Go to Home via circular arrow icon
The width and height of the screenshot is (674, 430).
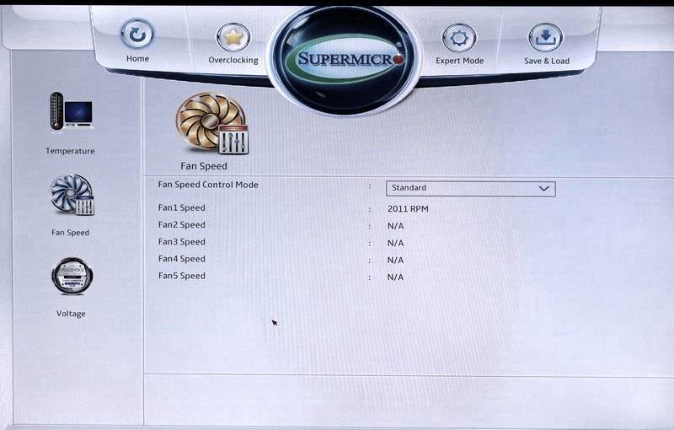(x=137, y=34)
